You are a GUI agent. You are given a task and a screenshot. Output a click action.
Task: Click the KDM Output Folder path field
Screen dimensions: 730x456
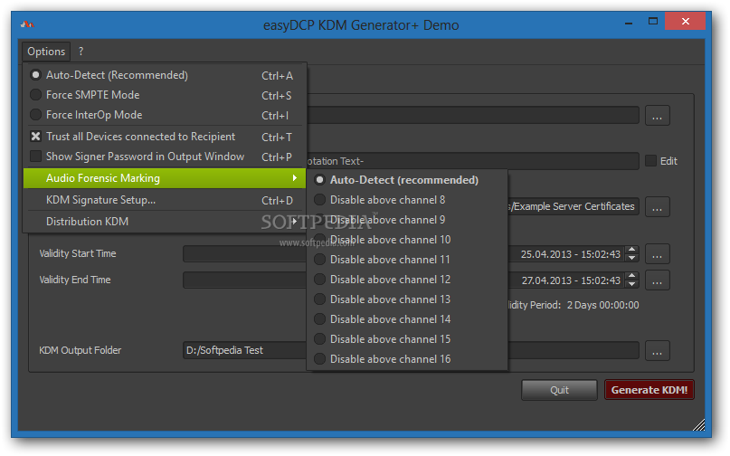[411, 350]
